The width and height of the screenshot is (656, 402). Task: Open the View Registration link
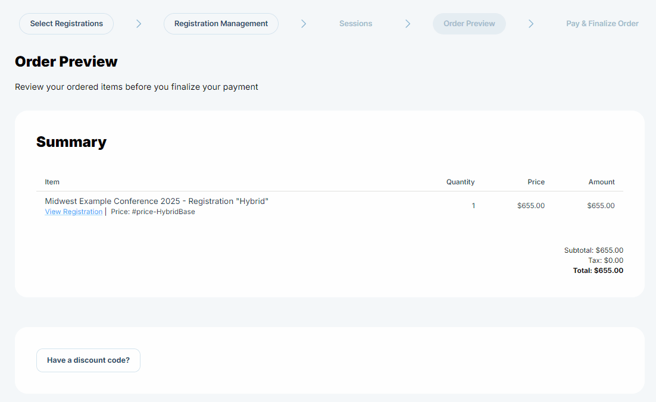click(x=74, y=212)
